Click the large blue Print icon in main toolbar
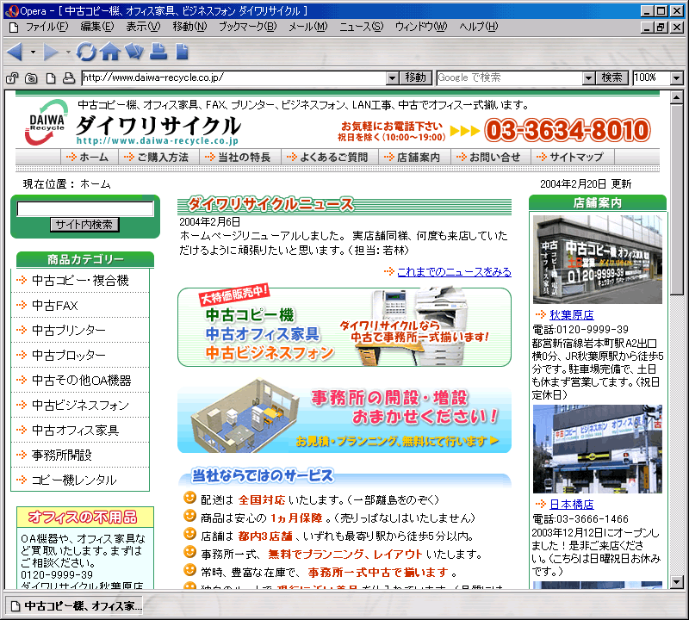689x620 pixels. coord(158,52)
